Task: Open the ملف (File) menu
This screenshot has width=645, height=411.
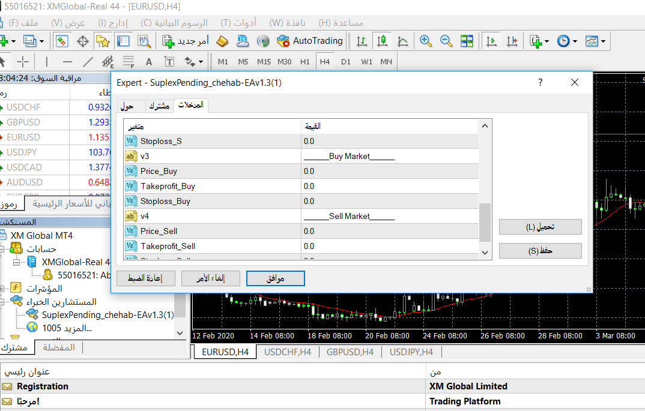Action: tap(23, 23)
